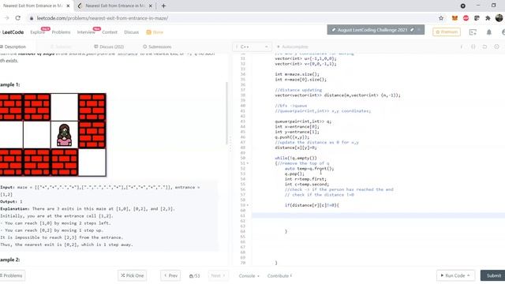Reset code to default using revert icon
This screenshot has width=505, height=284.
[484, 47]
